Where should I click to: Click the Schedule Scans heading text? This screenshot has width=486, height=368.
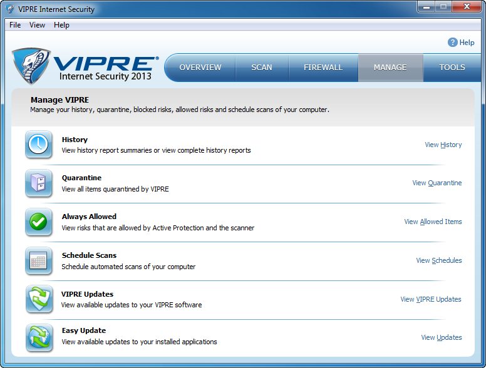89,255
